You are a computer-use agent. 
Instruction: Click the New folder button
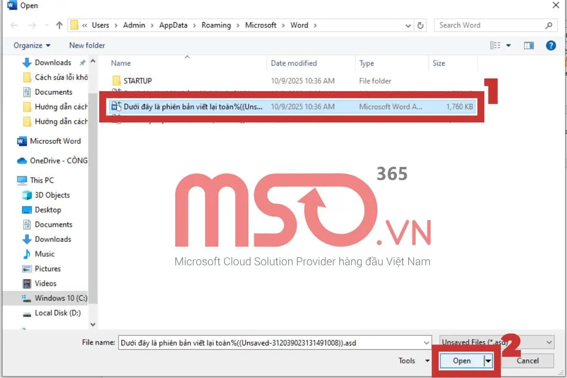(x=87, y=45)
